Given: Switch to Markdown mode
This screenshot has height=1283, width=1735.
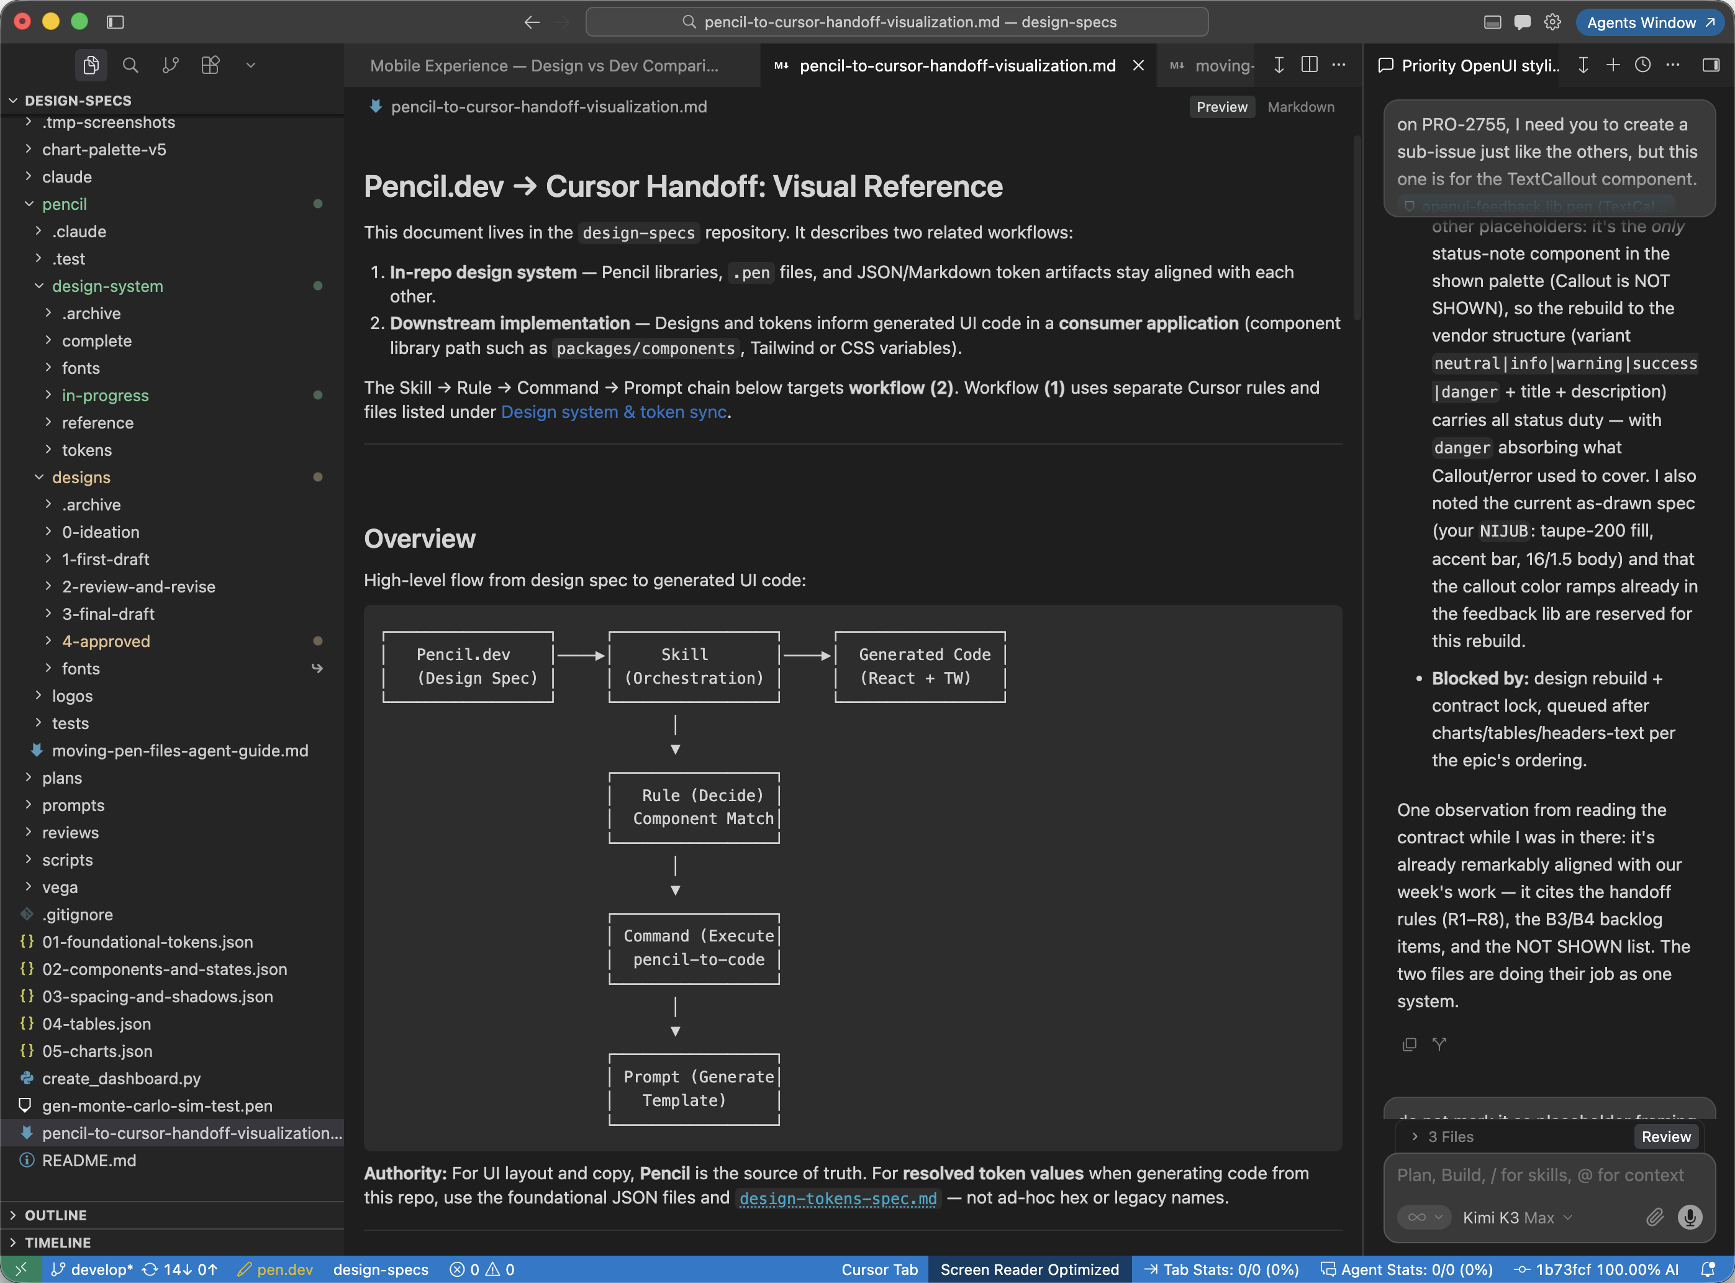Looking at the screenshot, I should (x=1300, y=106).
